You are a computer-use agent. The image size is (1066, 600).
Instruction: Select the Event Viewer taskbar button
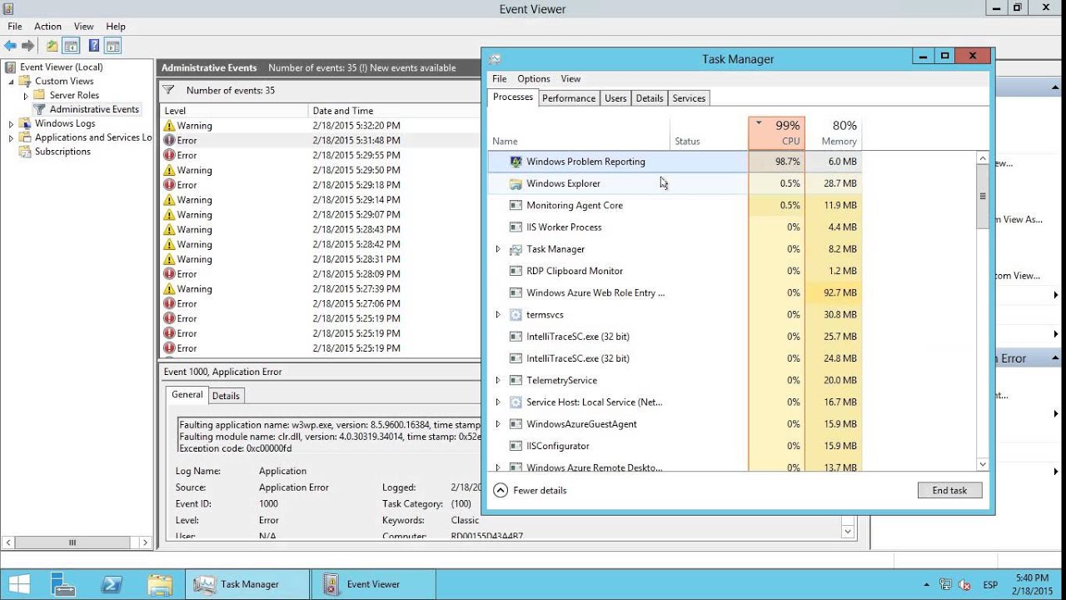373,584
